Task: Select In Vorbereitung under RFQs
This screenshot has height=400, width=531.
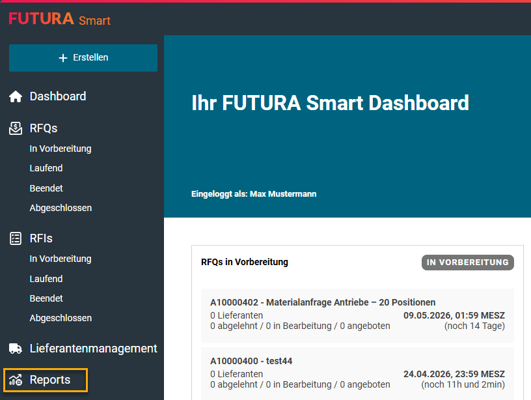Action: pyautogui.click(x=61, y=149)
